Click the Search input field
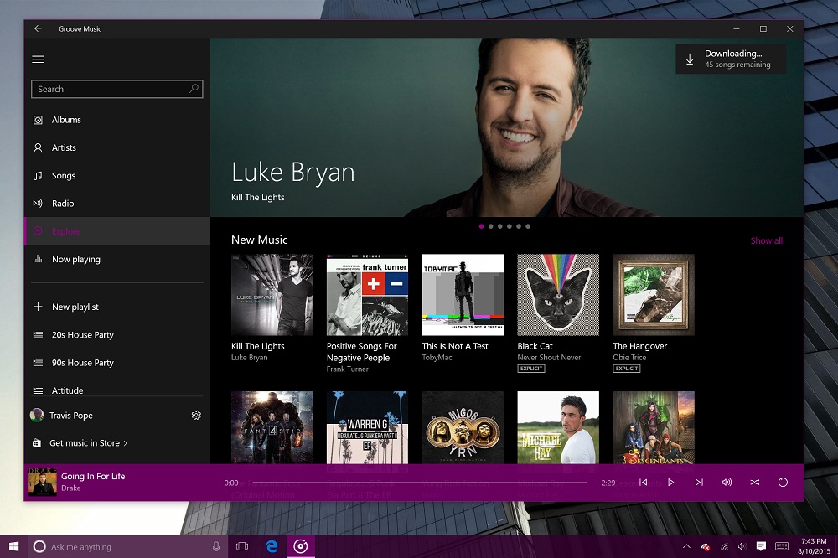This screenshot has width=838, height=558. tap(117, 89)
